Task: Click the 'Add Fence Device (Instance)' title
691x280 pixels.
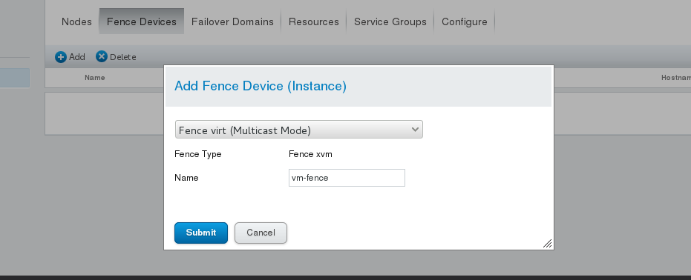Action: pyautogui.click(x=261, y=86)
